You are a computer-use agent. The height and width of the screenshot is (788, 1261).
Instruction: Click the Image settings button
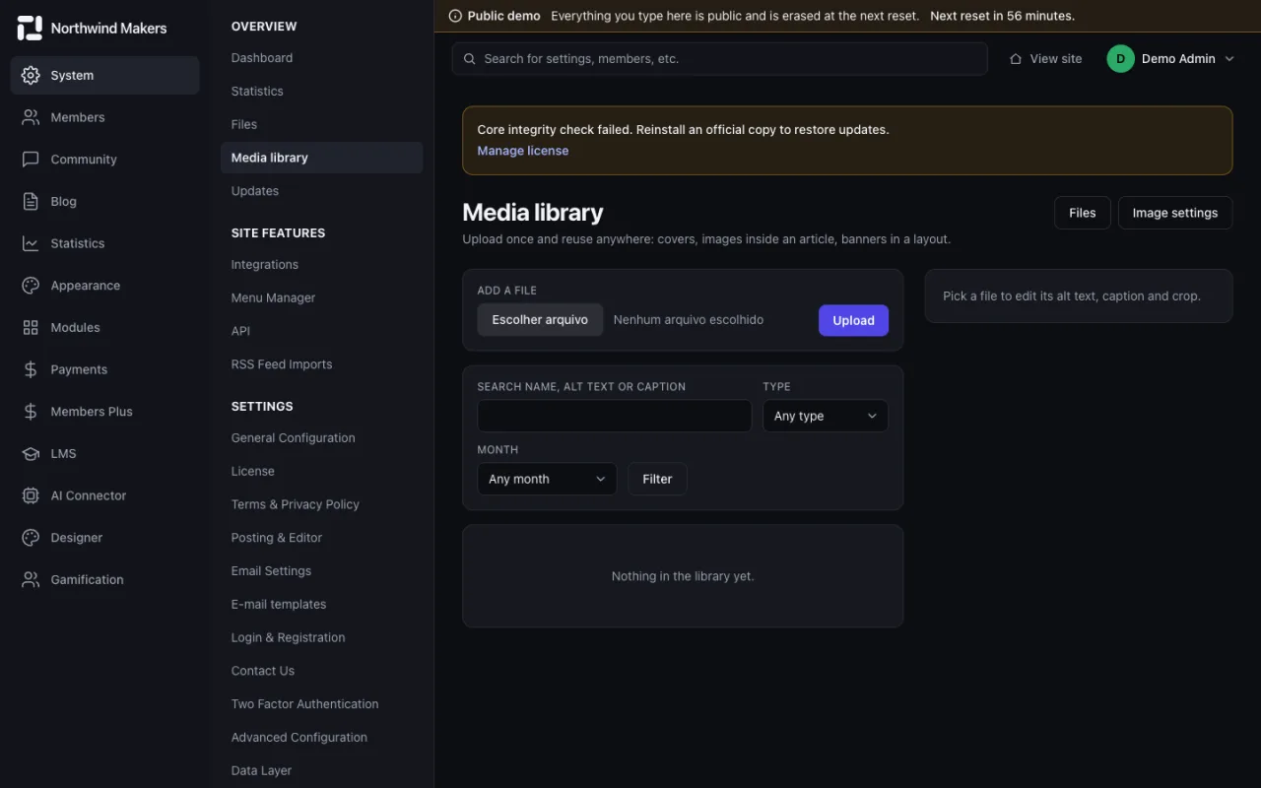[1174, 213]
